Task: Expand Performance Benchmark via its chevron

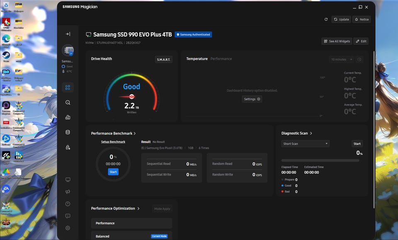Action: (135, 133)
